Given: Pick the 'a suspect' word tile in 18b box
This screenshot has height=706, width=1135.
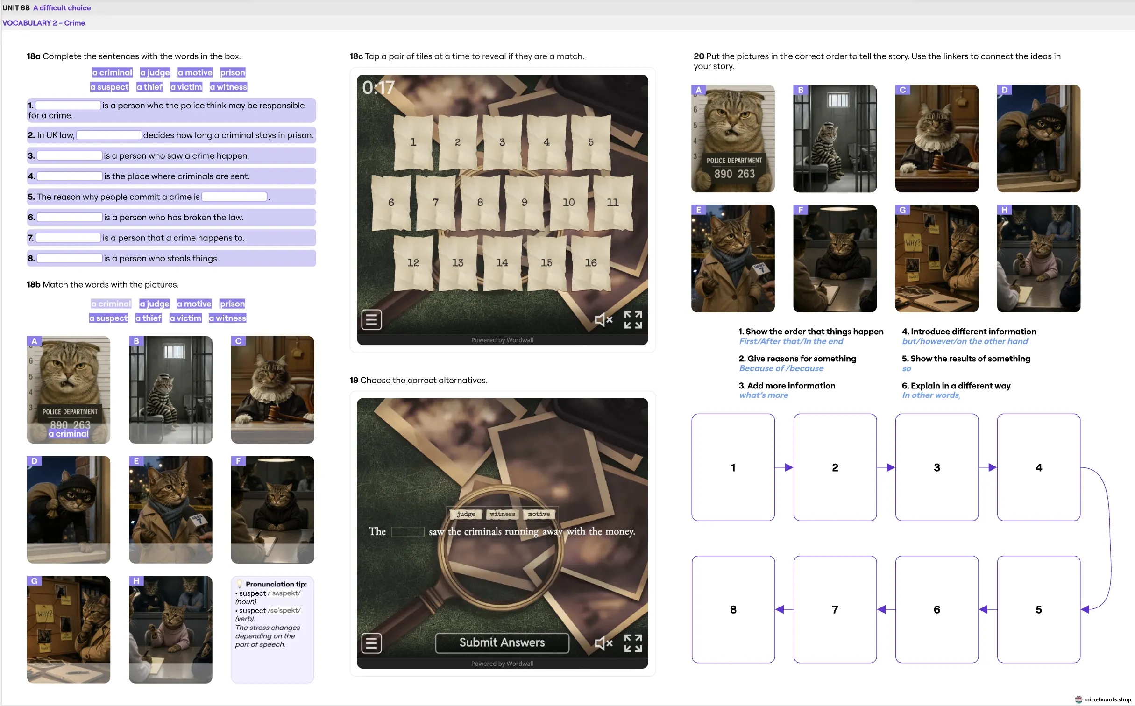Looking at the screenshot, I should pos(108,318).
